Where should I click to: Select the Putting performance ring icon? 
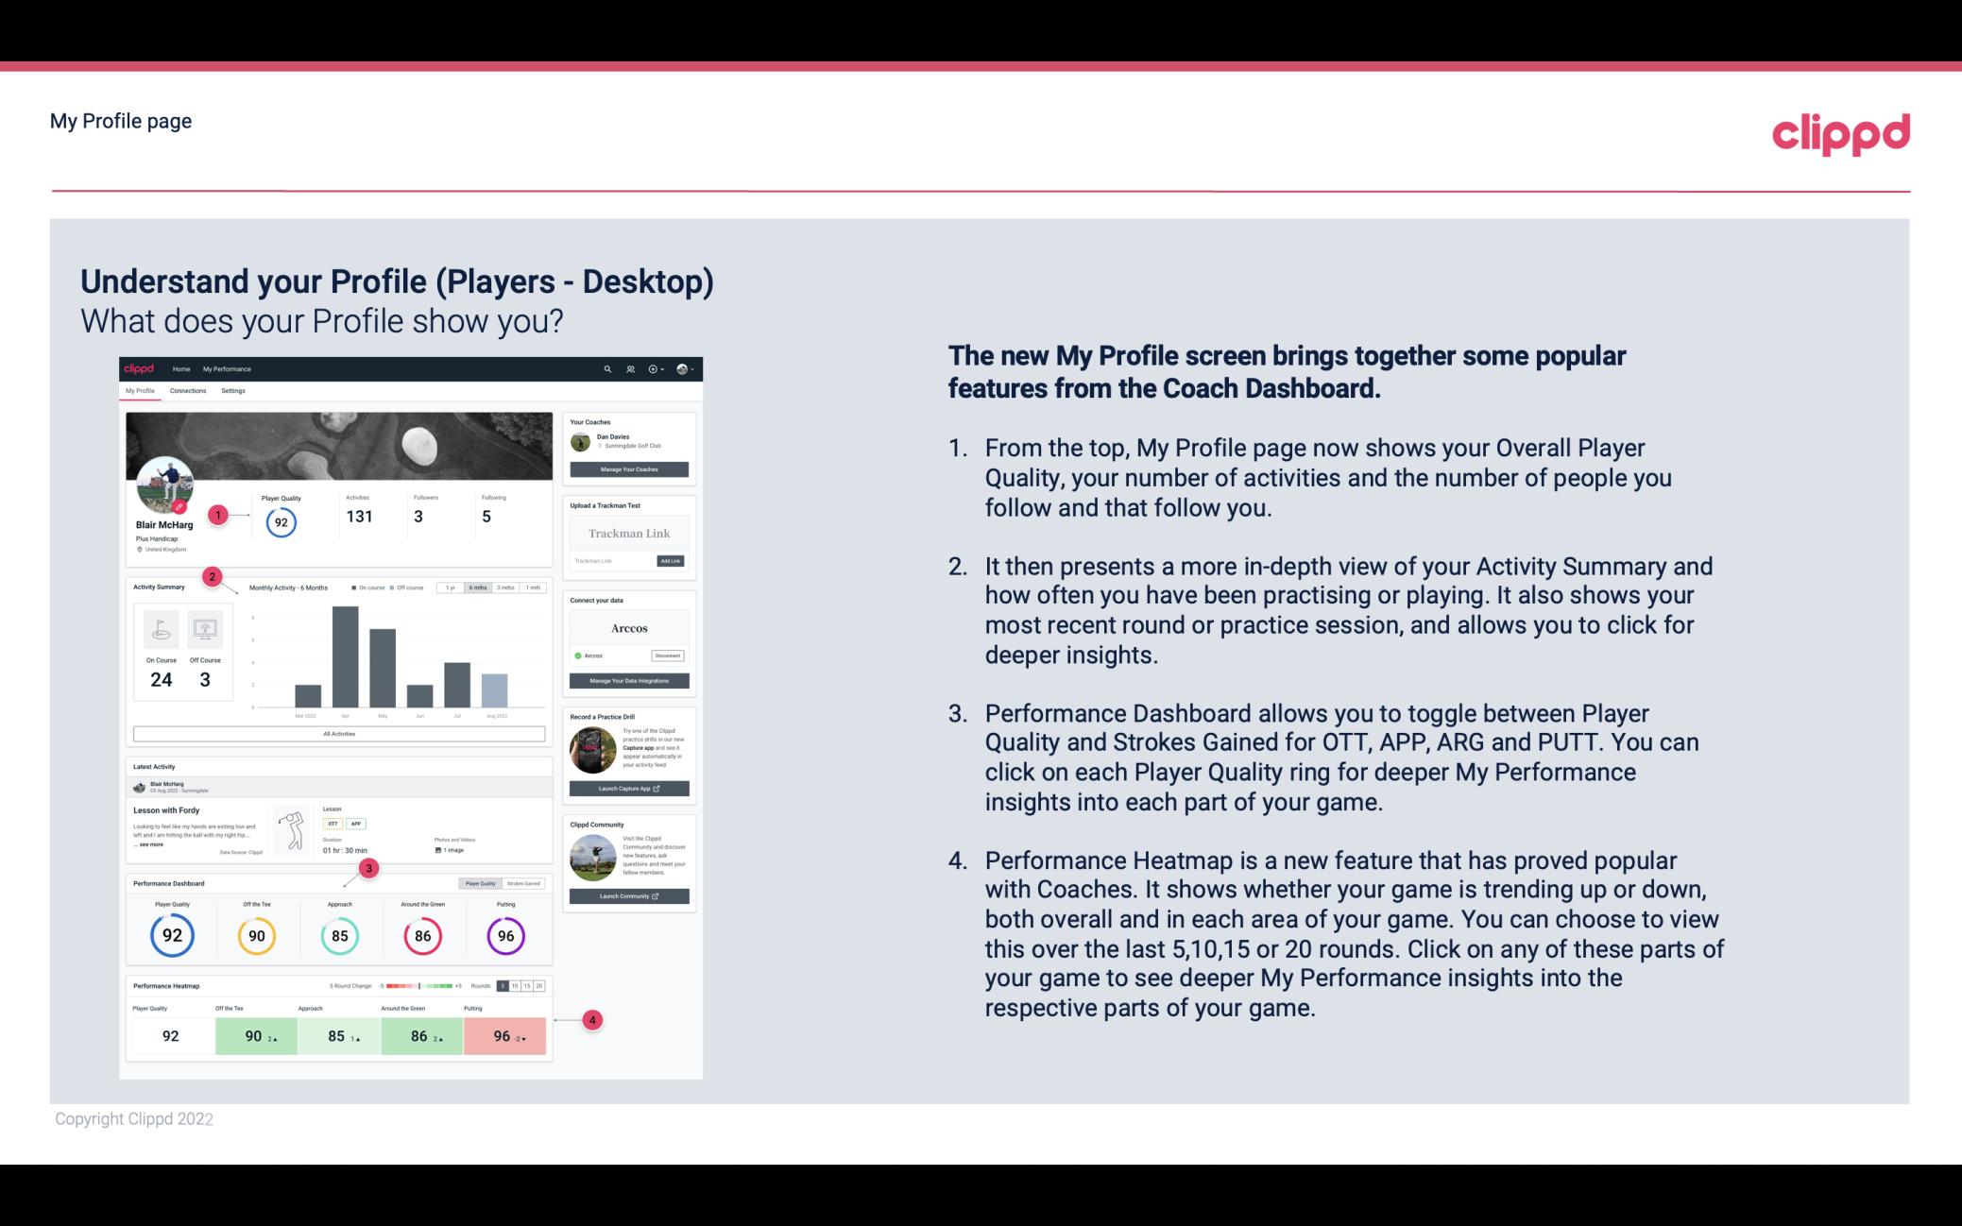click(504, 935)
